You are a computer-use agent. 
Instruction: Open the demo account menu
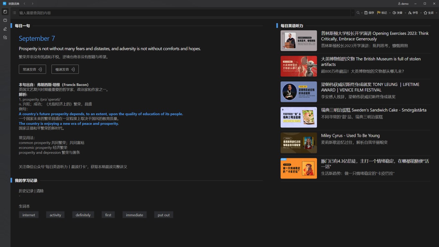[403, 4]
